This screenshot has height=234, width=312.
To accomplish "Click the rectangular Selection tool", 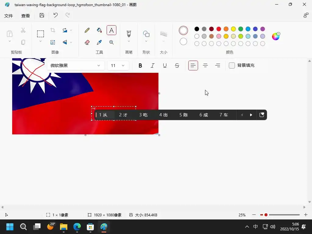I will click(x=41, y=34).
